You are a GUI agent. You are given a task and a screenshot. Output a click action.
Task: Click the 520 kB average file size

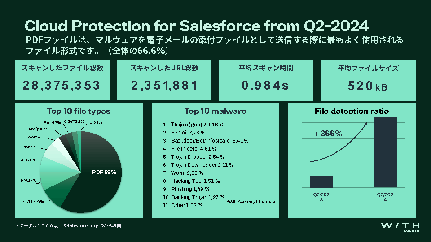point(367,86)
